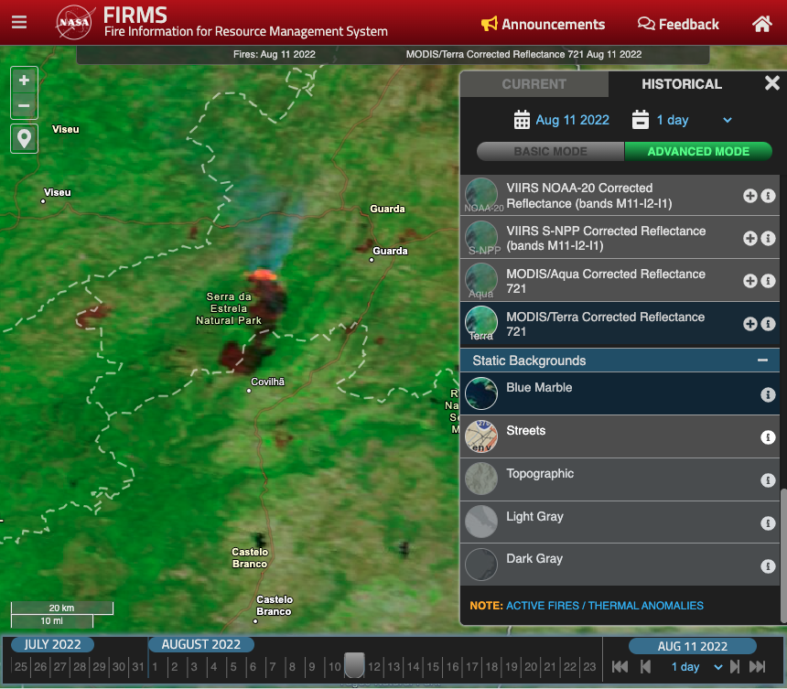The image size is (787, 689).
Task: Switch to the Current tab
Action: click(x=534, y=84)
